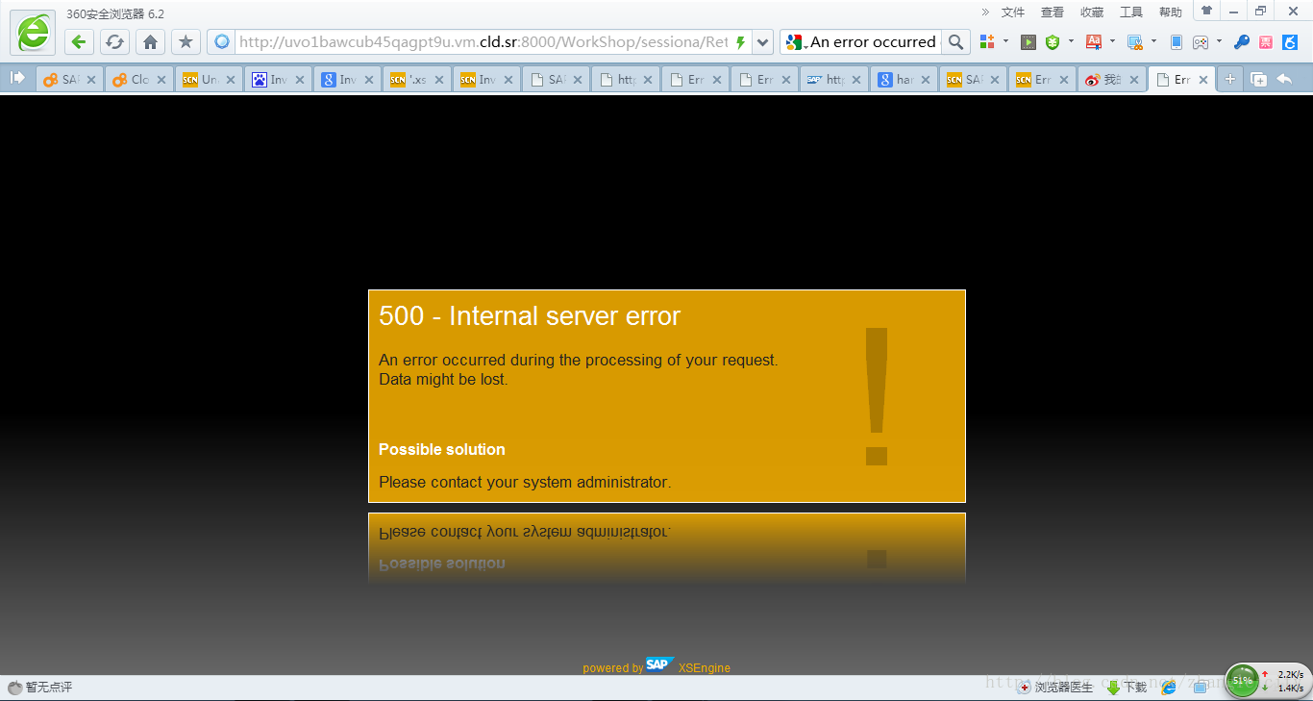1313x701 pixels.
Task: Close the Weibo tab
Action: click(1133, 80)
